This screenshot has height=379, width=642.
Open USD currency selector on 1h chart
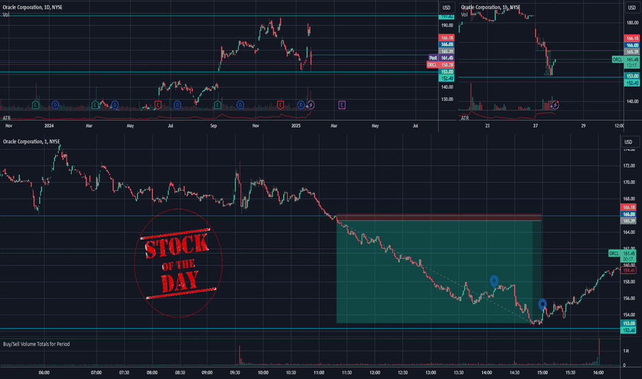tap(632, 8)
